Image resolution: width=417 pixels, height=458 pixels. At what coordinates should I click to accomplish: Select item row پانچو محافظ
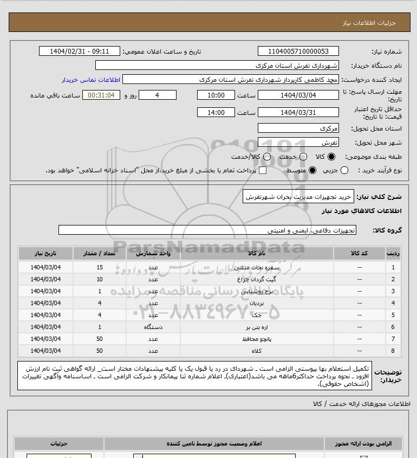point(210,339)
